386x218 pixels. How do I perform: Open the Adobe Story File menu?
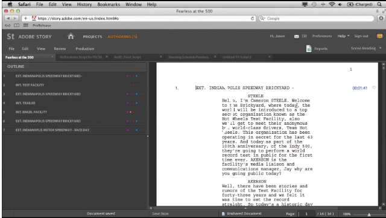pyautogui.click(x=11, y=49)
